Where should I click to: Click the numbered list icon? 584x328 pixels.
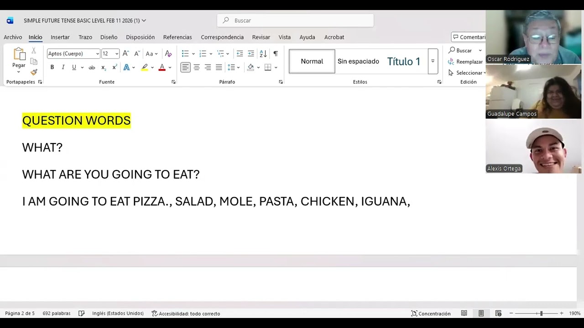point(203,54)
